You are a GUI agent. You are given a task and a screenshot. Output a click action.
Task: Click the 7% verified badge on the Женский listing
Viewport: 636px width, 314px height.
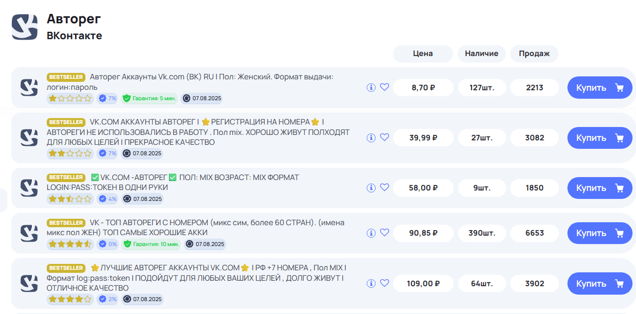pos(107,98)
